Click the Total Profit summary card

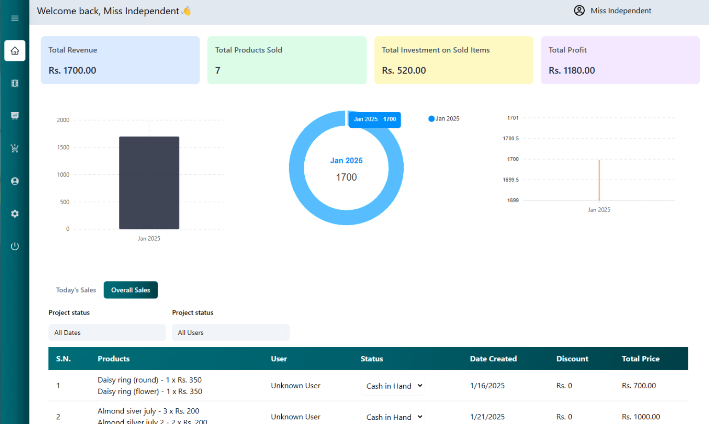coord(620,60)
